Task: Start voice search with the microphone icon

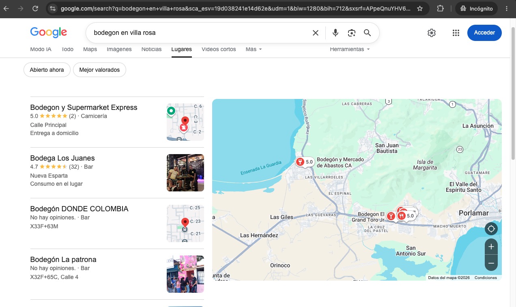Action: click(335, 33)
